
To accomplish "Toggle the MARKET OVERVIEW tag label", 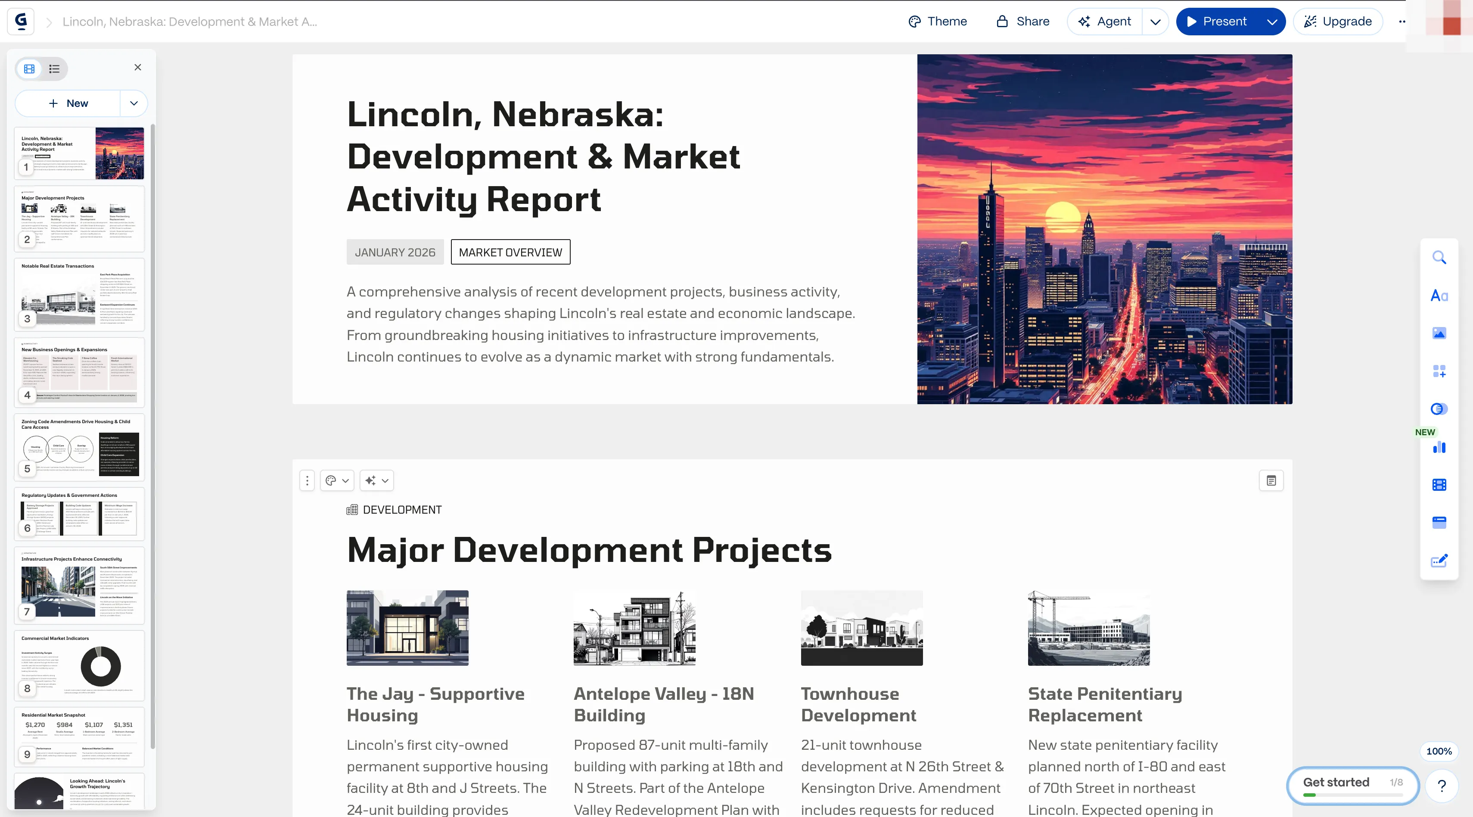I will [510, 253].
